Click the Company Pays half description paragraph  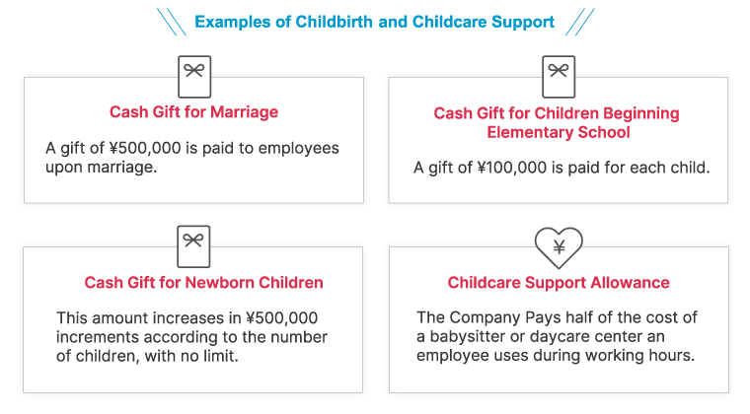pos(558,336)
